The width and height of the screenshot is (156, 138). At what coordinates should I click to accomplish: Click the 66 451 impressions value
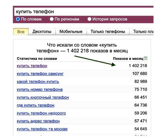(x=141, y=97)
